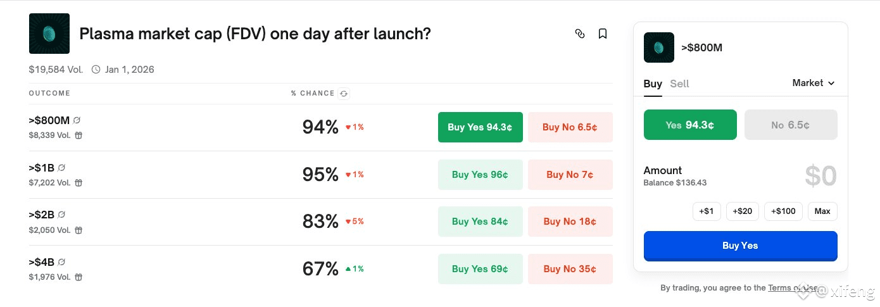Click gift icon next to $1,976 Vol.
Viewport: 880px width, 307px height.
click(79, 277)
